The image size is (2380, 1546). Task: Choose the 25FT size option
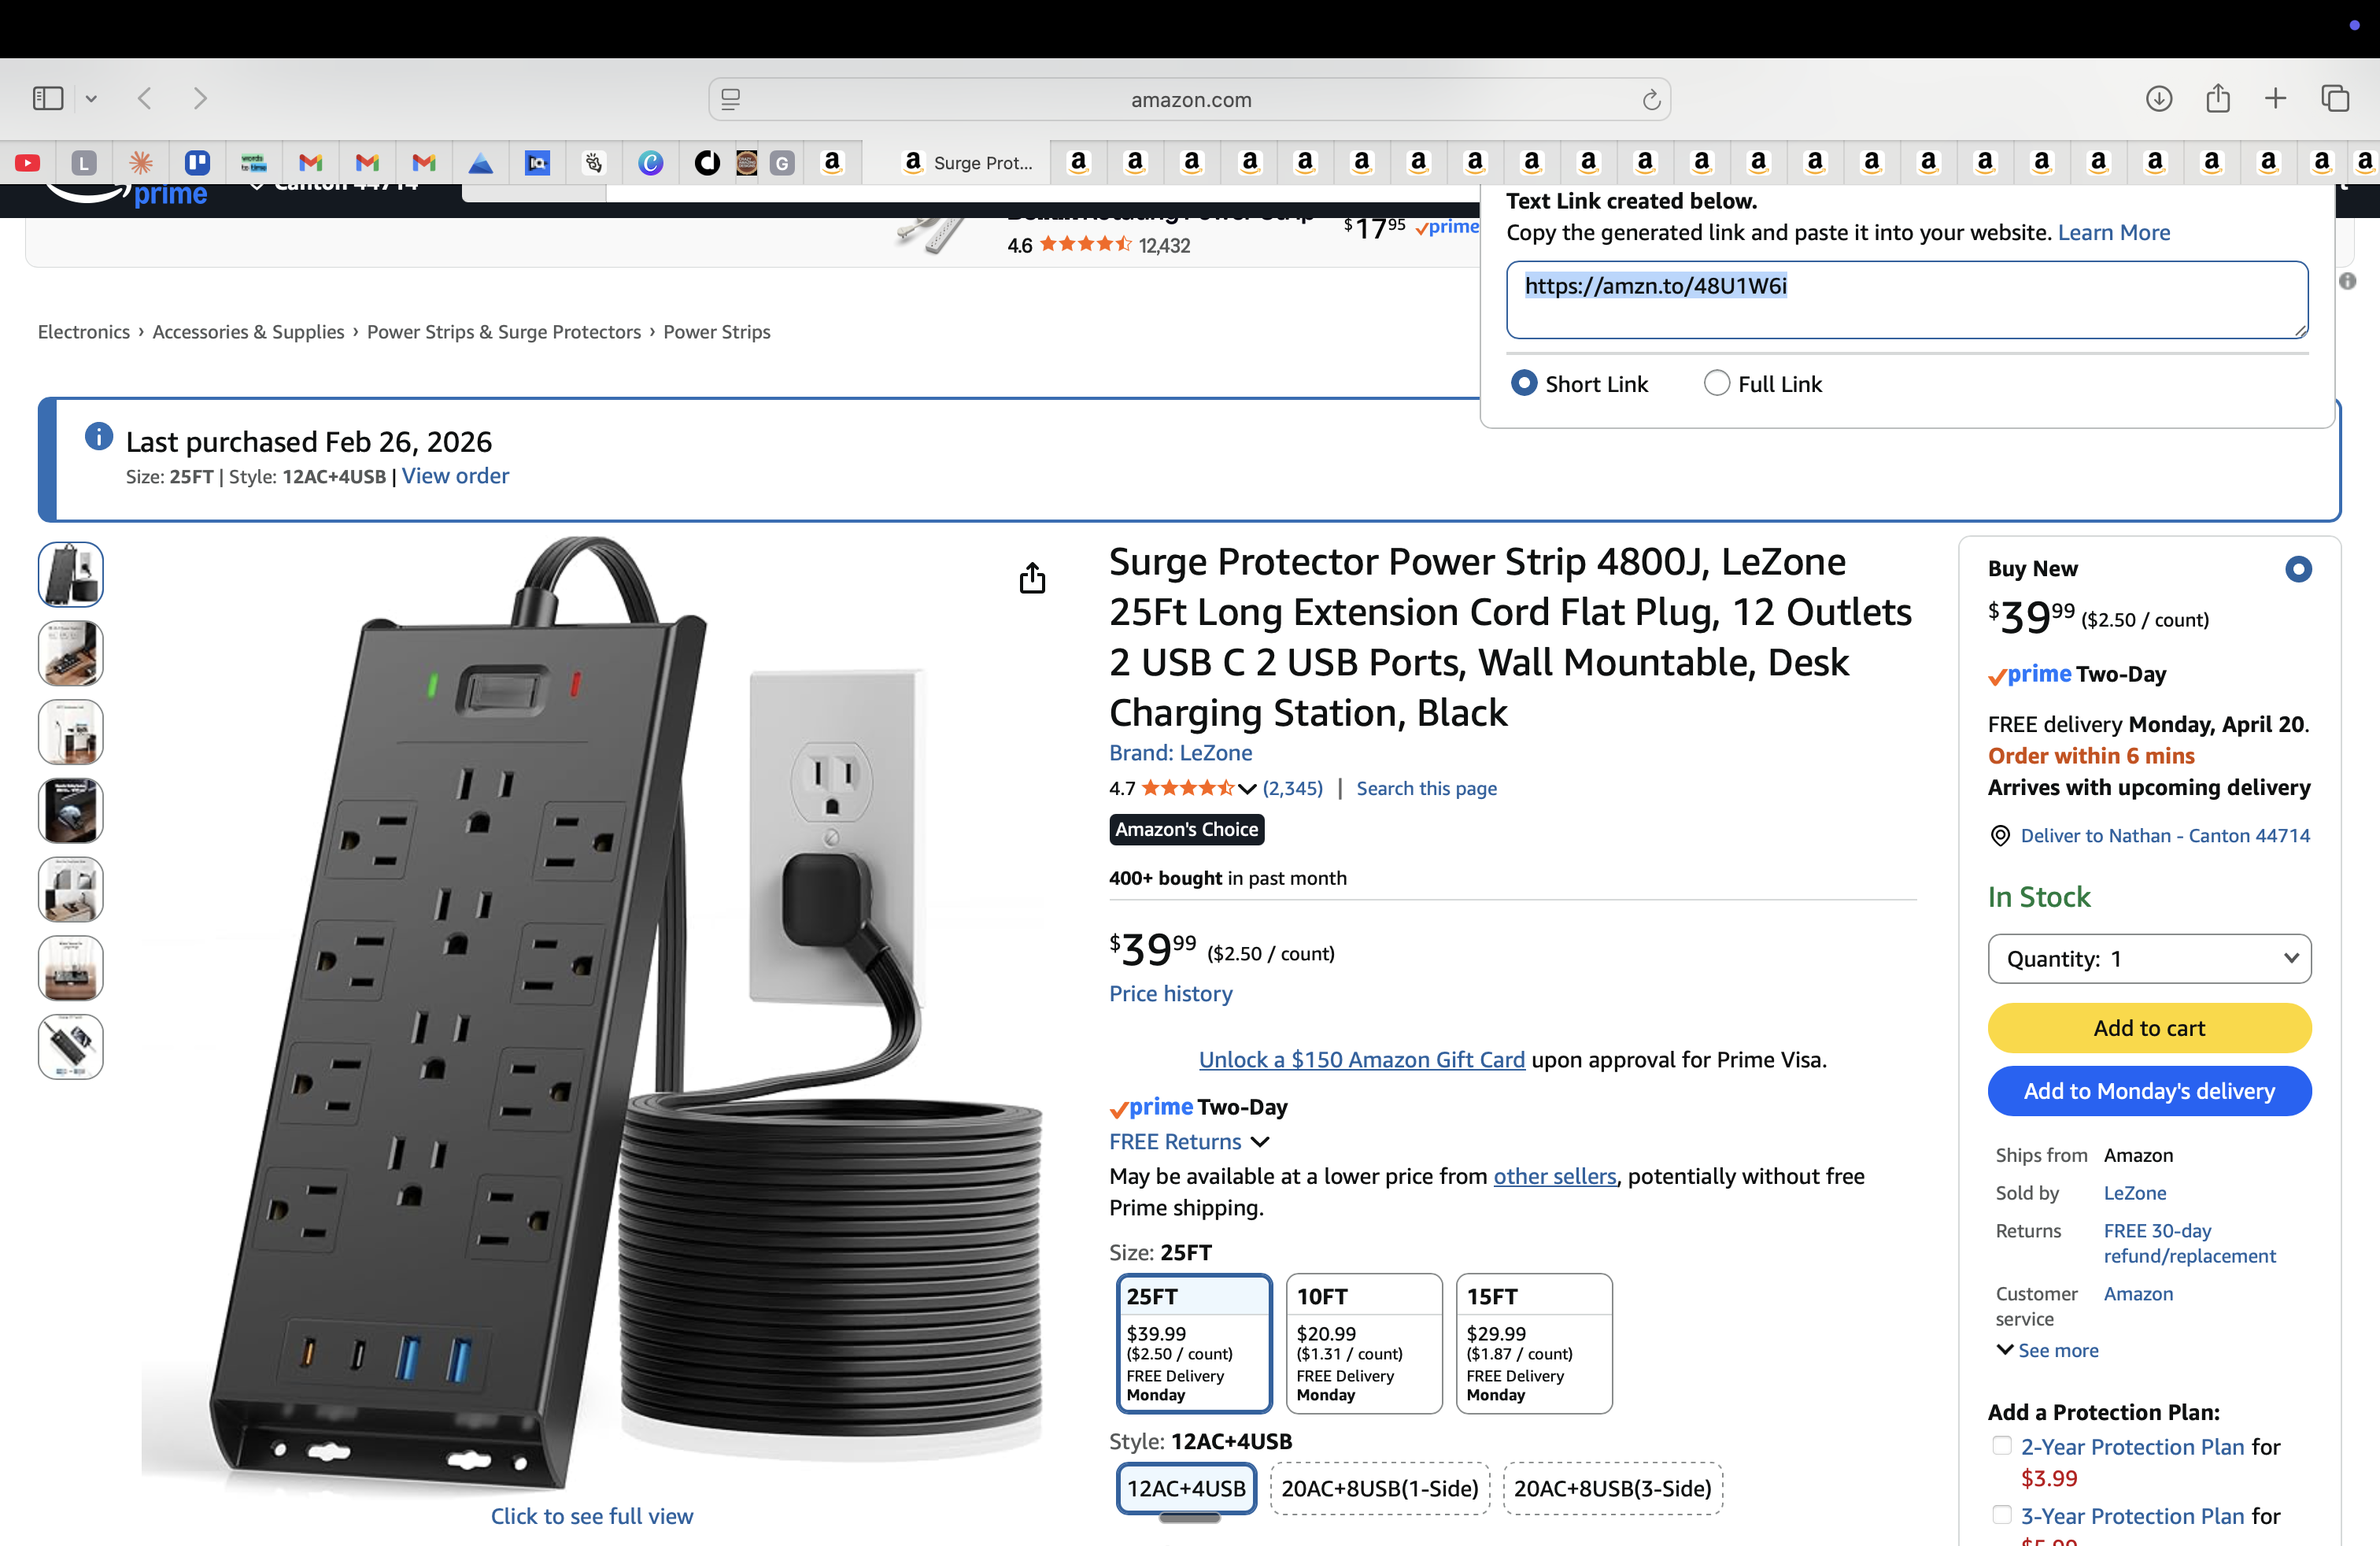click(1194, 1343)
